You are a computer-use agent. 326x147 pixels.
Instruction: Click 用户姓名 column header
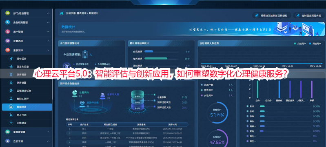pyautogui.click(x=84, y=125)
